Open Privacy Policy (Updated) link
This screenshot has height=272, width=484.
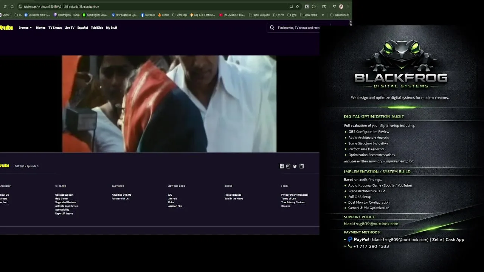point(295,195)
